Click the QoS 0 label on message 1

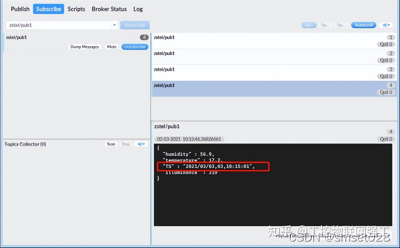[386, 44]
